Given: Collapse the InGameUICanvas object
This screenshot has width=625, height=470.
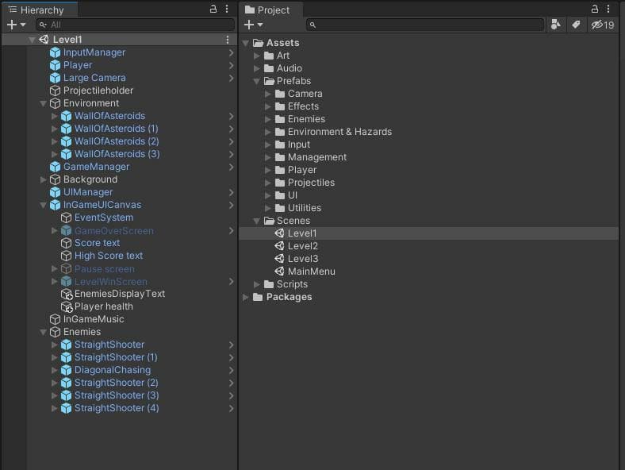Looking at the screenshot, I should (43, 206).
